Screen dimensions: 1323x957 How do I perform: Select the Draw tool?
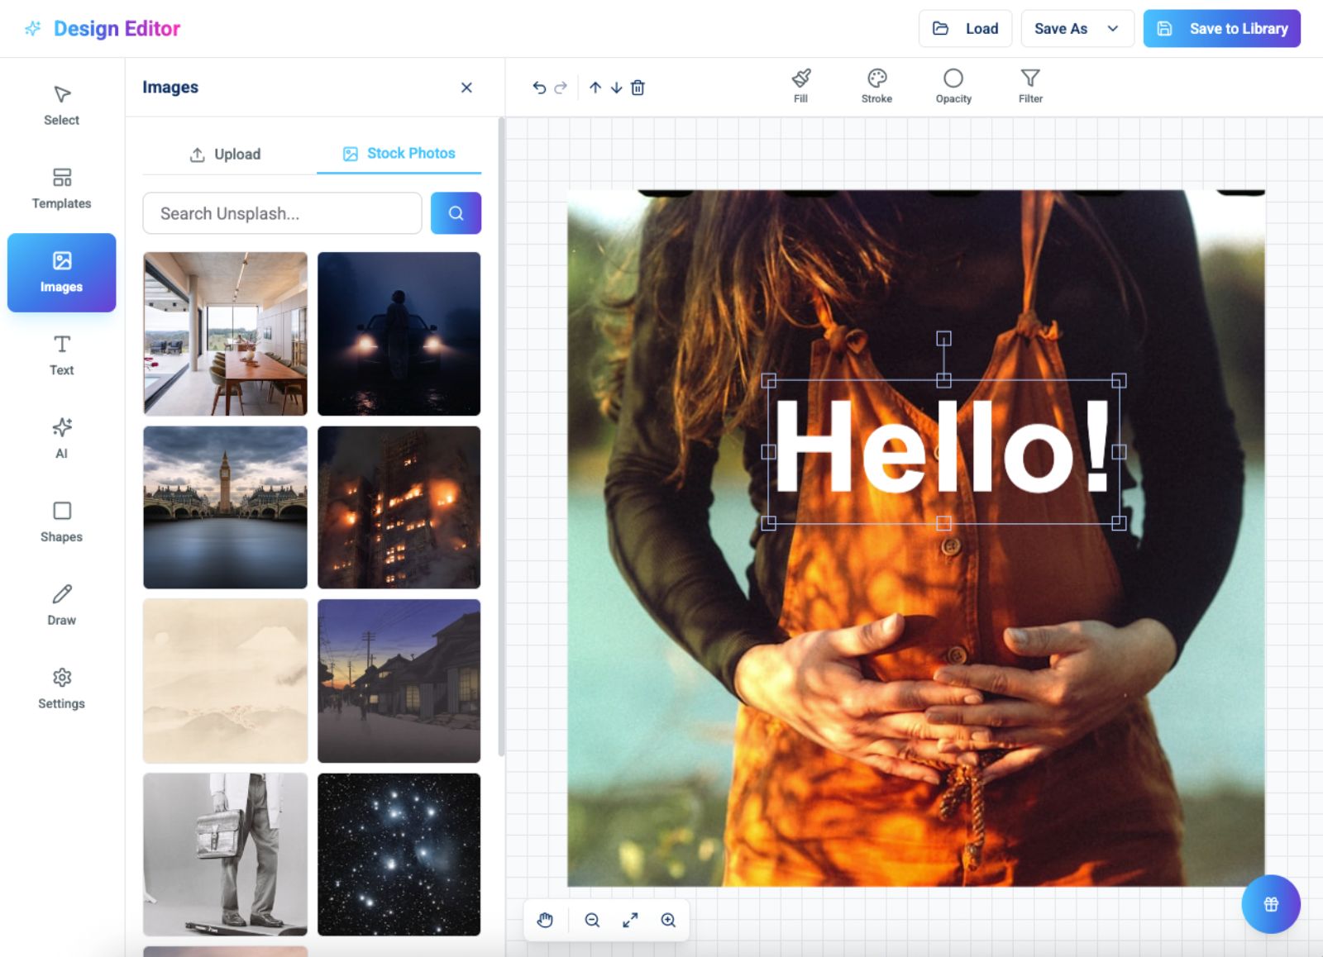point(61,603)
